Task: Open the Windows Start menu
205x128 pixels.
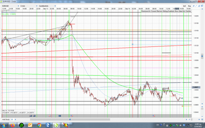Action: point(4,125)
